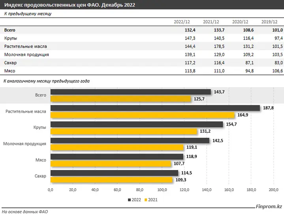Click the Finprom.kz watermark link
The height and width of the screenshot is (216, 284).
coord(267,206)
